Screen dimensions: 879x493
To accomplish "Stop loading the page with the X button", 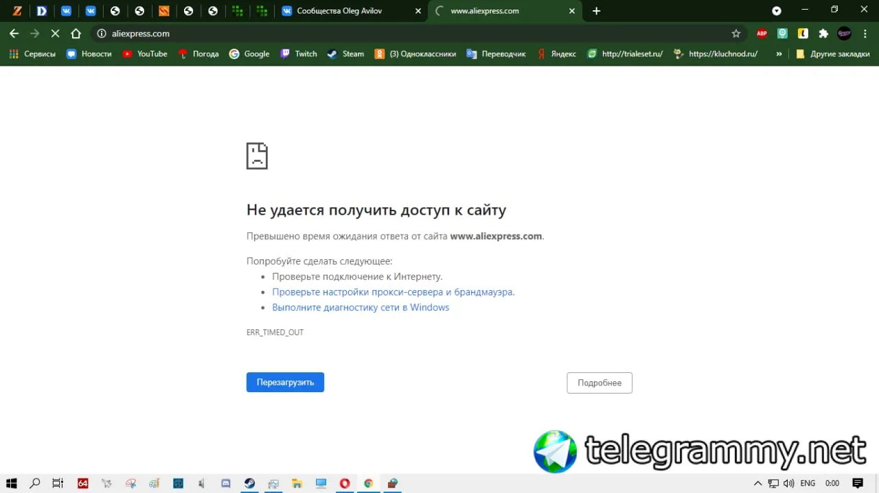I will [55, 33].
